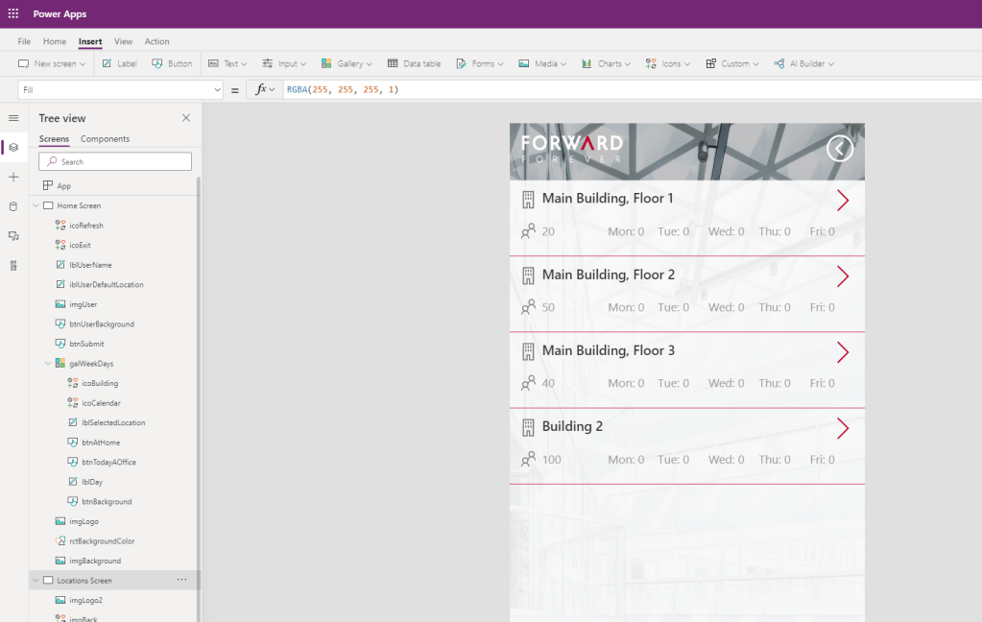The height and width of the screenshot is (622, 982).
Task: Open the Locations Screen more options ellipsis
Action: (x=181, y=580)
